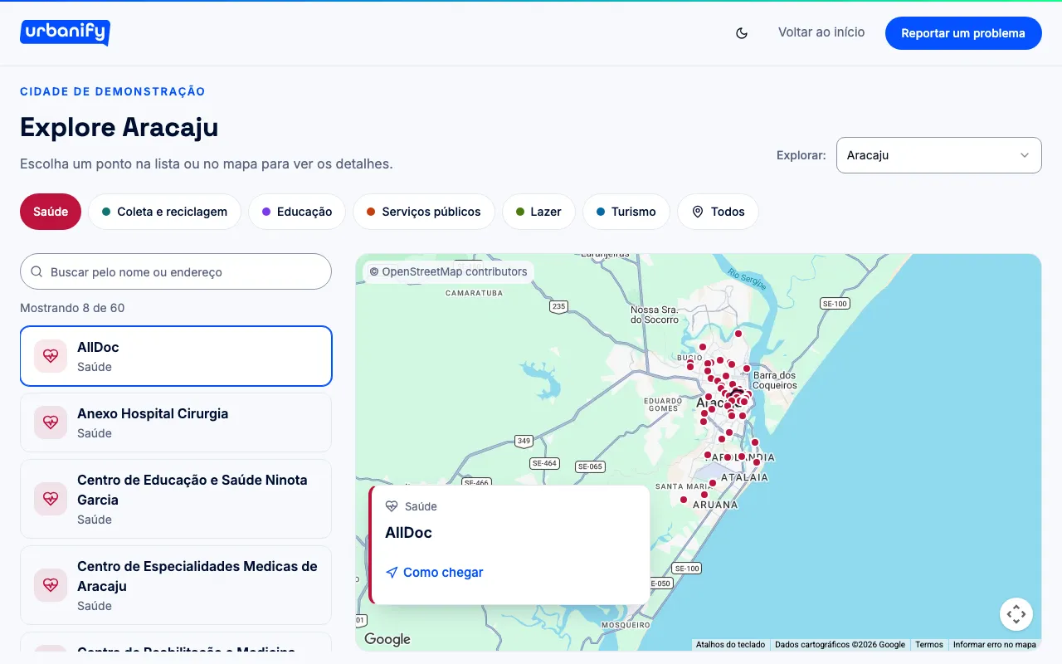Click the magnifier icon in search box

pos(37,271)
